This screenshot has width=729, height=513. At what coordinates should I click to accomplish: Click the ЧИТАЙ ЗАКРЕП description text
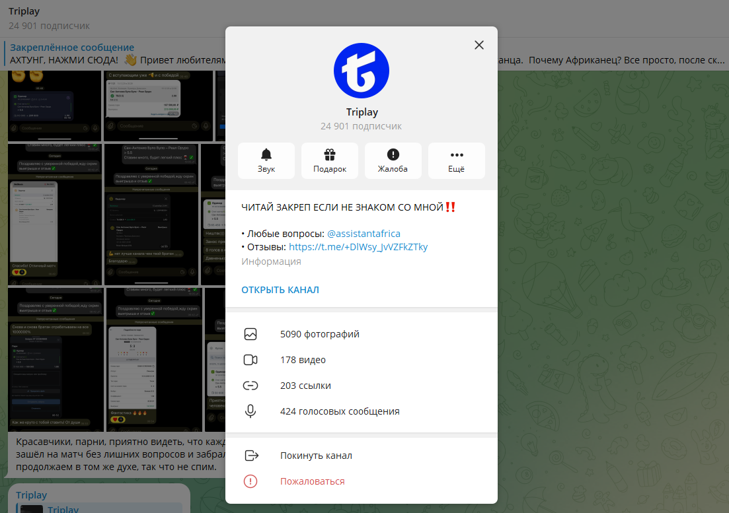348,207
